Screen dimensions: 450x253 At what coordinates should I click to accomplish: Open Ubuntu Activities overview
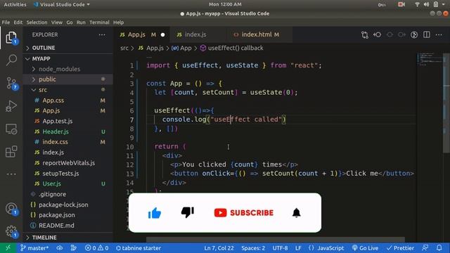[x=15, y=4]
